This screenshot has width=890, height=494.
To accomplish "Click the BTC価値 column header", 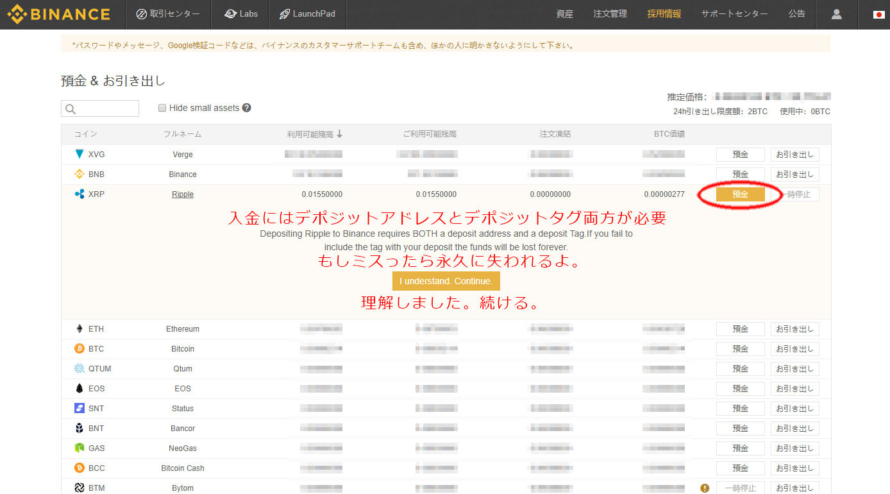I will click(668, 134).
